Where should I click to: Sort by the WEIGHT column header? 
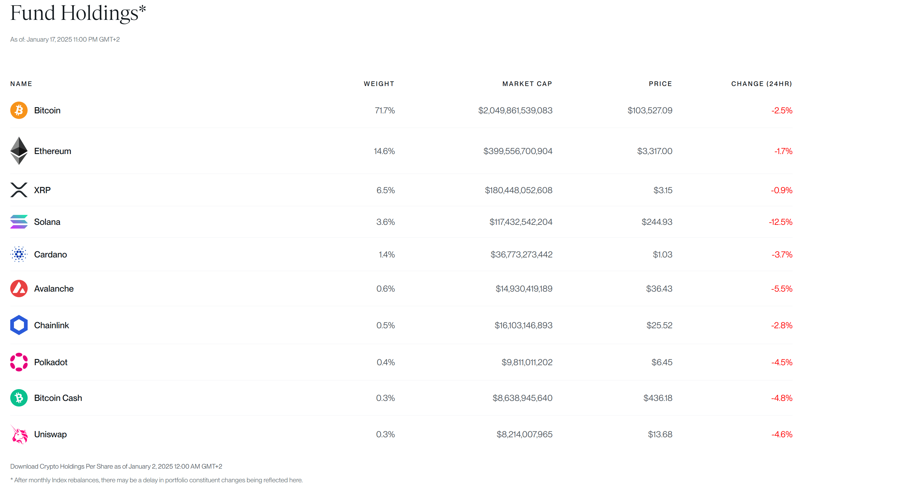379,84
